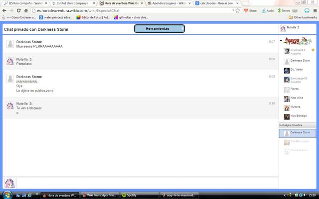Go back with the browser back arrow
Screen dimensions: 319x199
pos(4,10)
